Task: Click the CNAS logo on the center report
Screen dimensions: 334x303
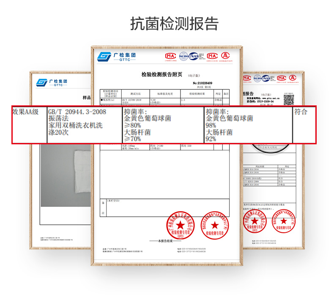Action: click(x=193, y=56)
